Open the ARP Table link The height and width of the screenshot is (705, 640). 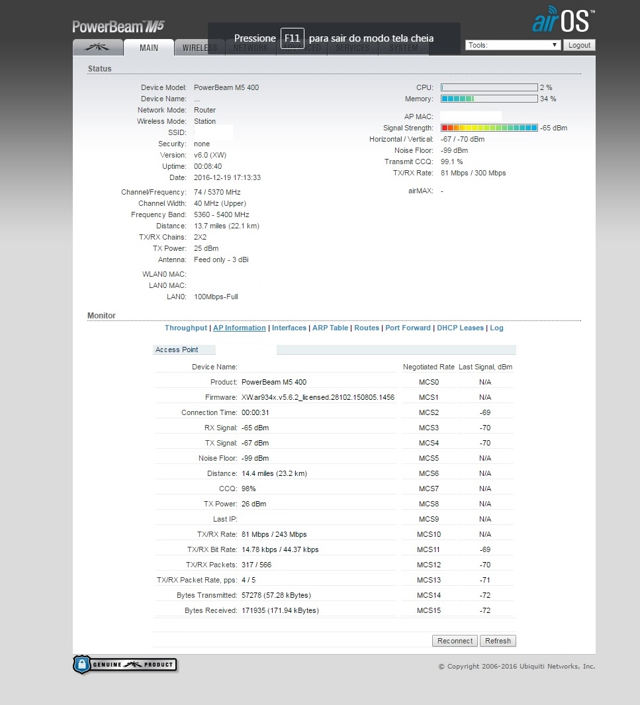[330, 328]
